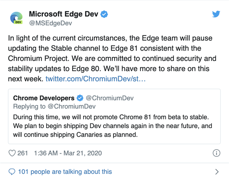Open the tweet info circle icon

[x=216, y=153]
